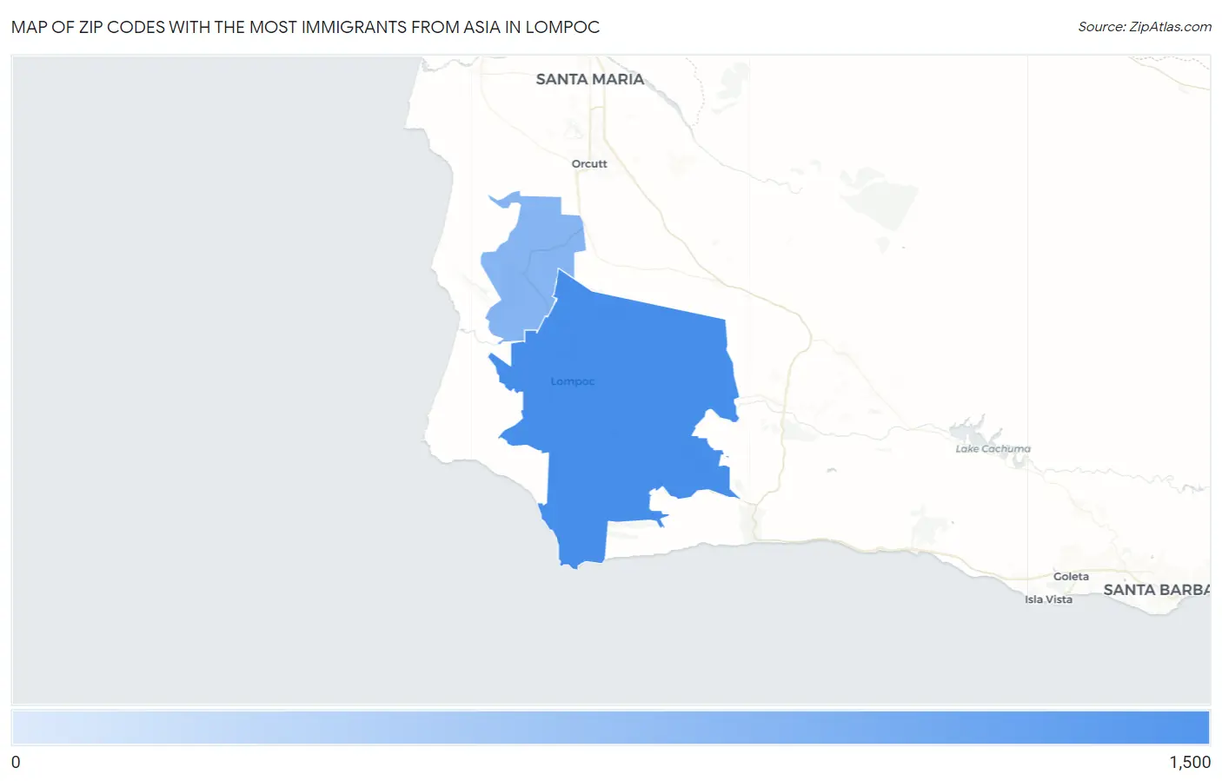Image resolution: width=1222 pixels, height=781 pixels.
Task: Click the legend maximum value 1,500
Action: point(1190,763)
